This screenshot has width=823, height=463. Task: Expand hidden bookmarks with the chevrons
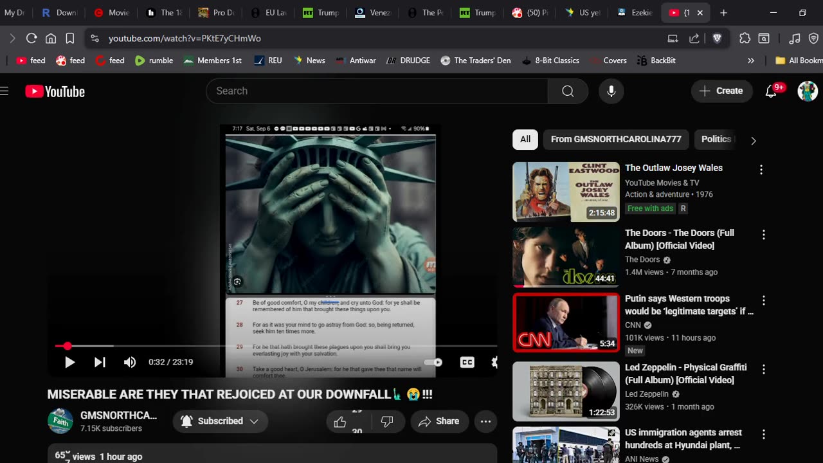[750, 60]
